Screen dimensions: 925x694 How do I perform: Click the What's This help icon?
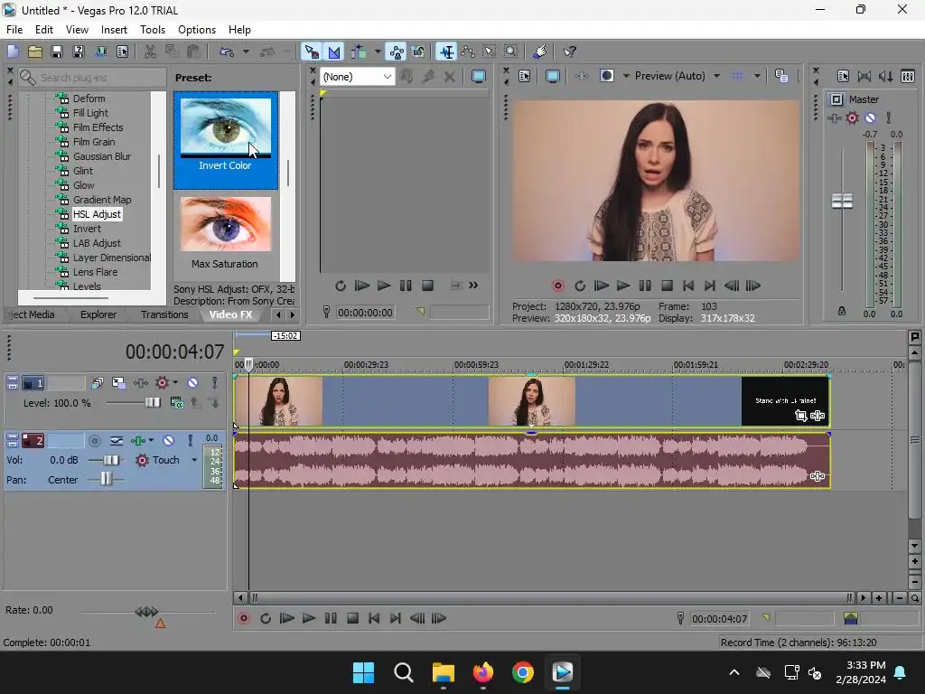569,52
